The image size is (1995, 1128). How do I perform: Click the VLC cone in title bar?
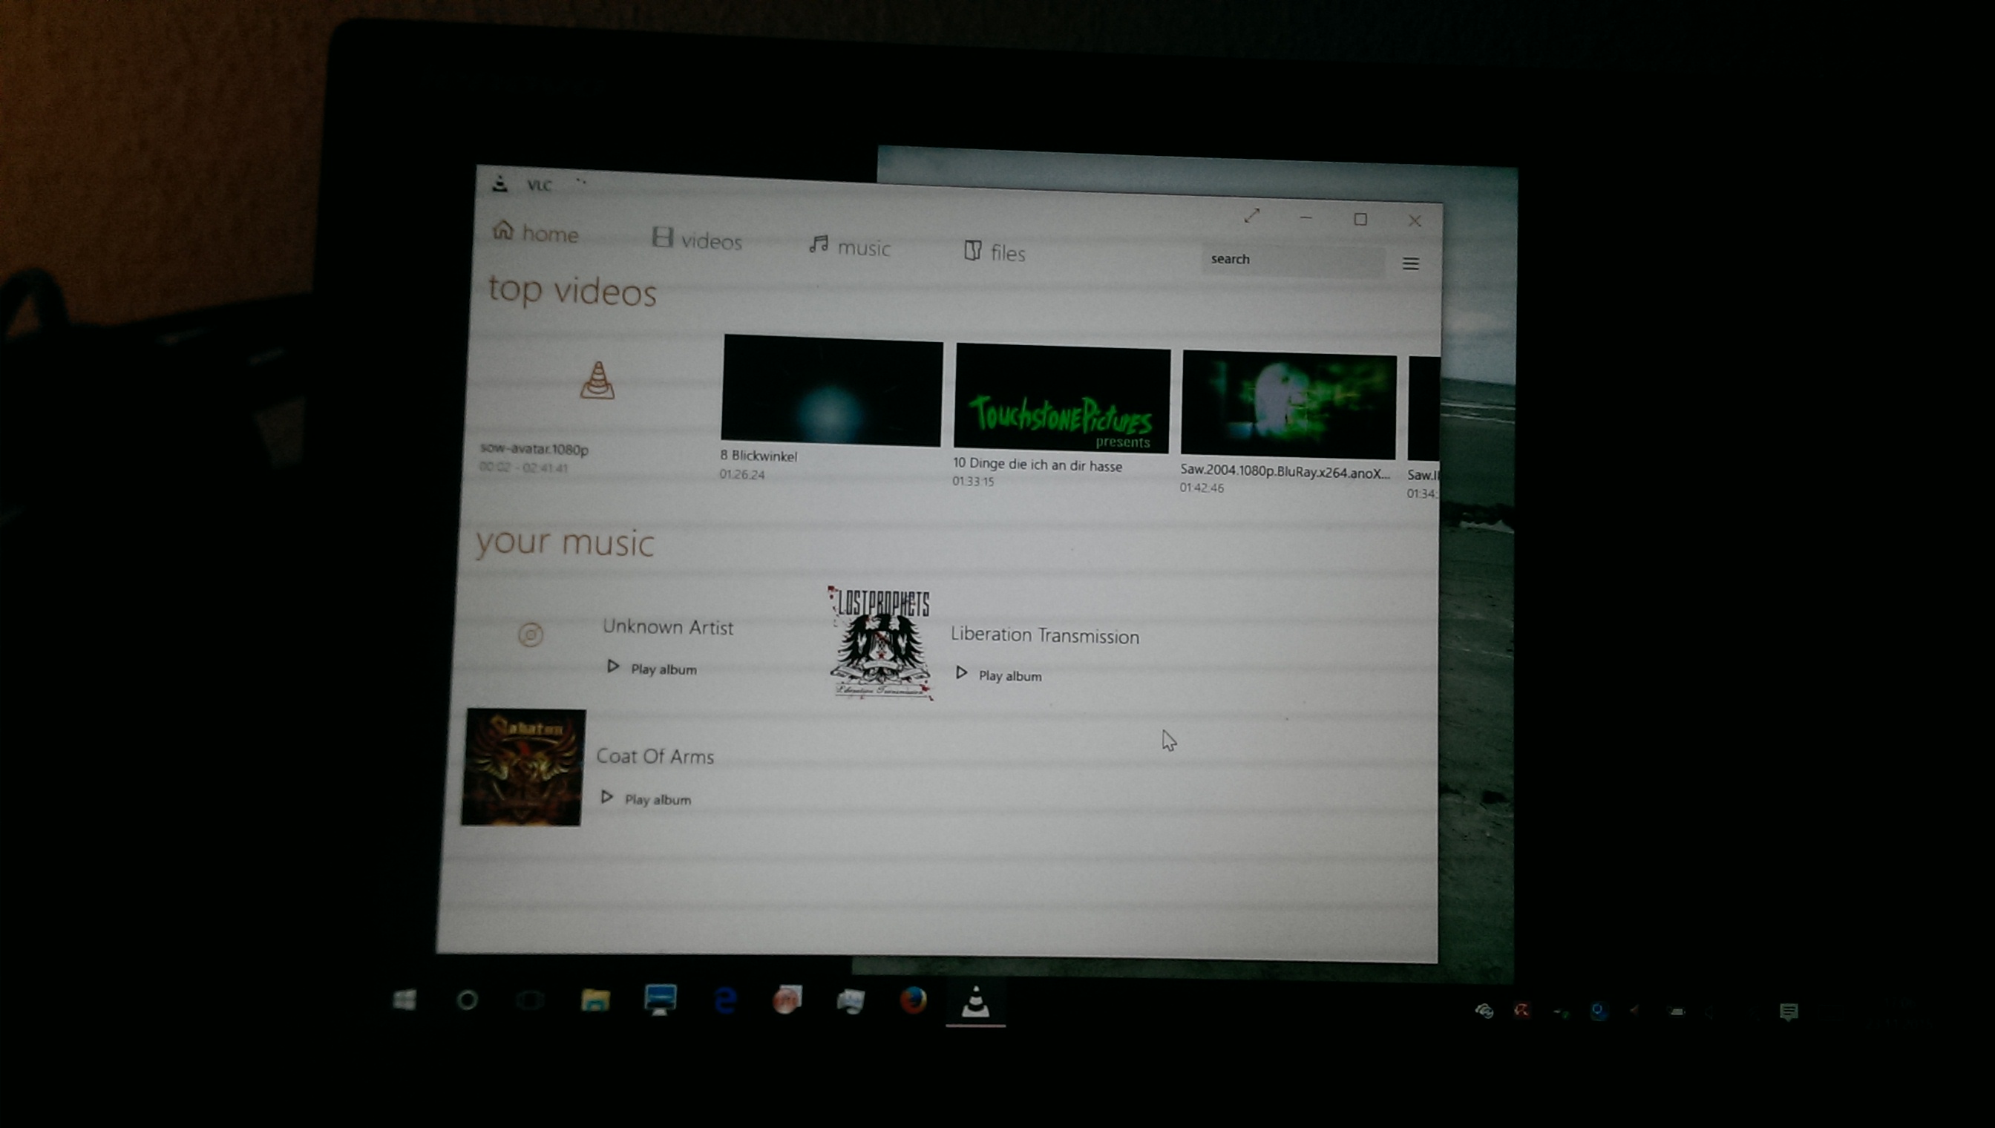[x=499, y=183]
